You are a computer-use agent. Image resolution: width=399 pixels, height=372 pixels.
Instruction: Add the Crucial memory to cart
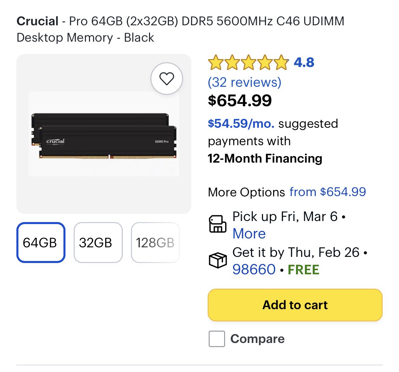[295, 305]
